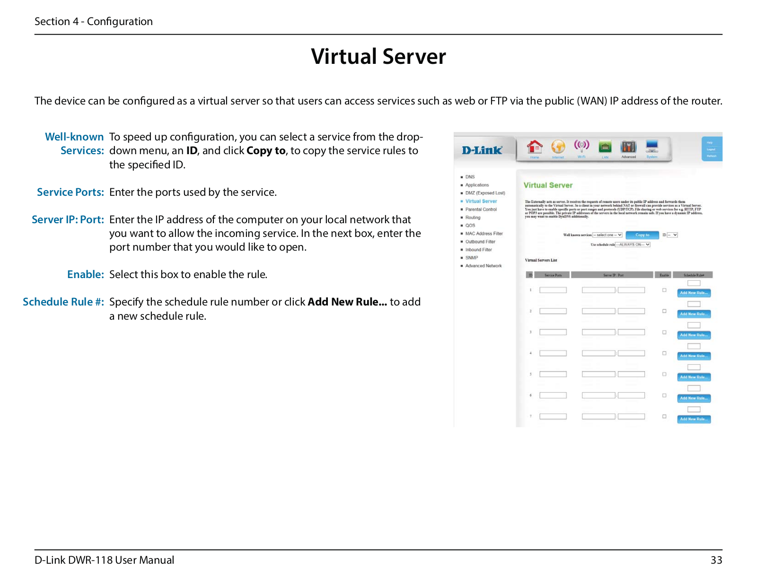
Task: Enable the rule in row 1
Action: click(664, 290)
